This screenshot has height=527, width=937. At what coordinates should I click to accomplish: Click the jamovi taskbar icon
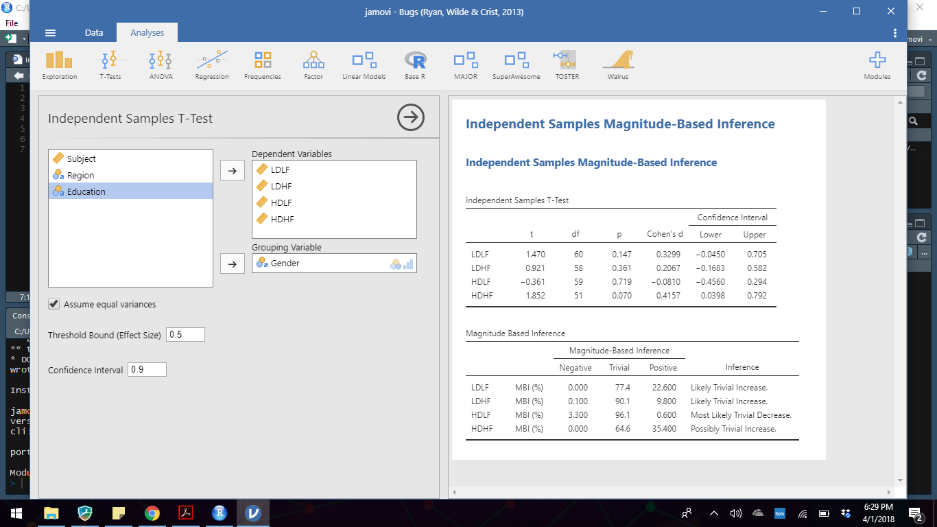pyautogui.click(x=253, y=513)
